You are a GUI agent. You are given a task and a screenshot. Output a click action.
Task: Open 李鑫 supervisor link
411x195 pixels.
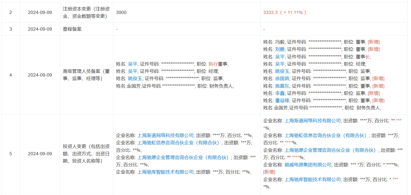coord(280,93)
